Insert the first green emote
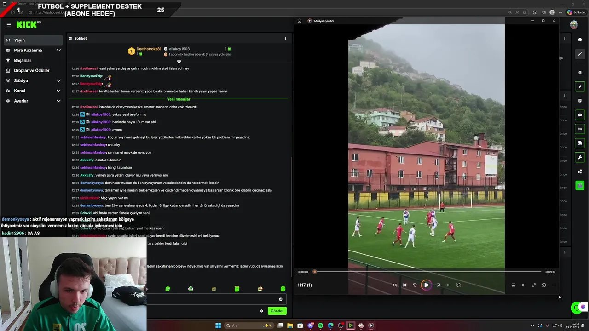589x331 pixels. pos(167,289)
